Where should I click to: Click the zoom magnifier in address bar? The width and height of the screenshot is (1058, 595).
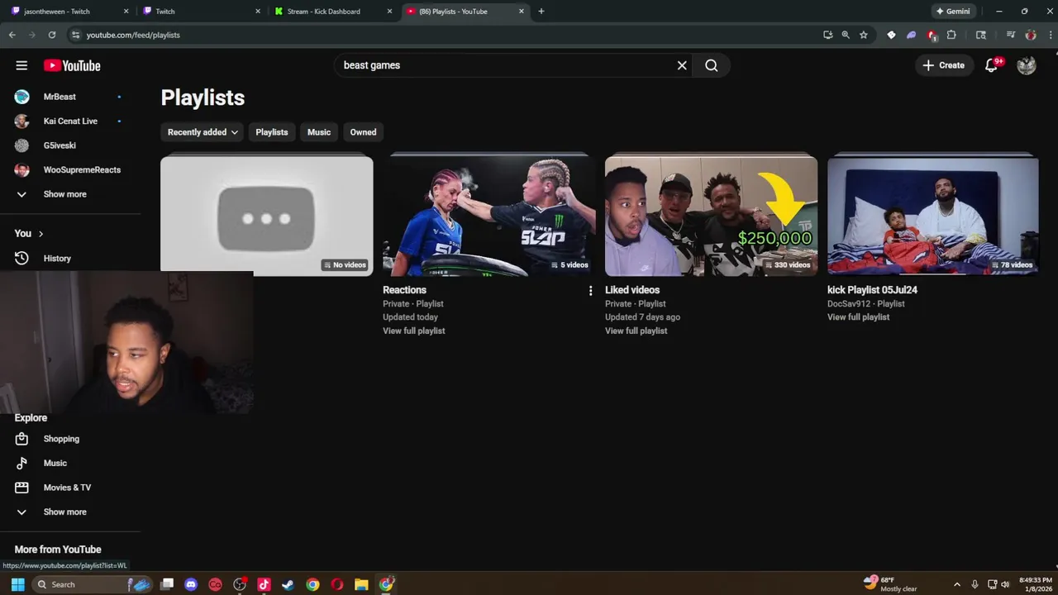(x=846, y=35)
